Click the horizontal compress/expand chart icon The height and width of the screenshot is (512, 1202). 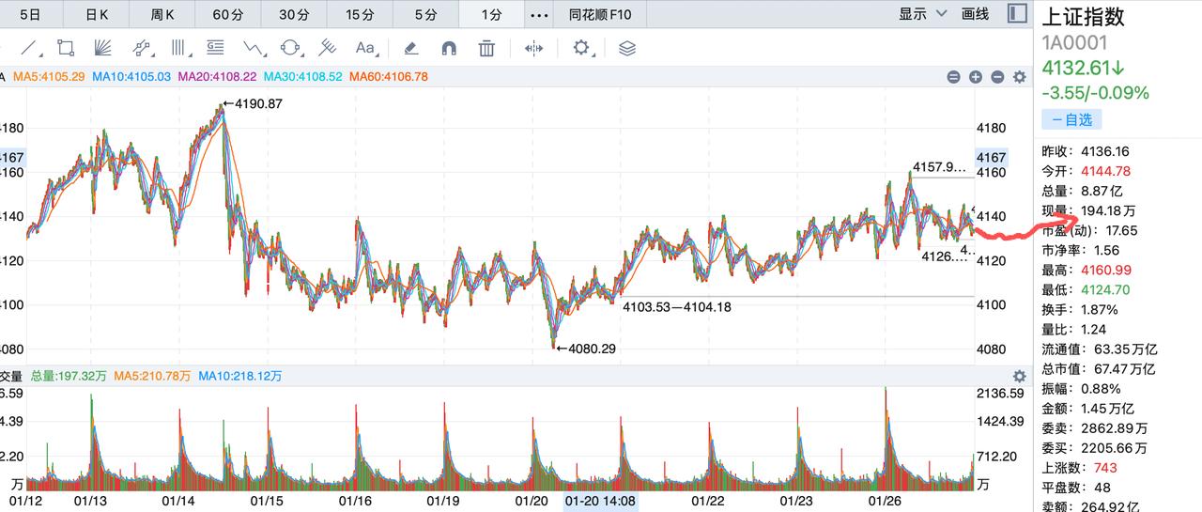[x=534, y=47]
